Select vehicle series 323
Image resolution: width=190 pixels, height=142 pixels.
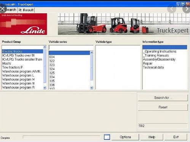[69, 65]
